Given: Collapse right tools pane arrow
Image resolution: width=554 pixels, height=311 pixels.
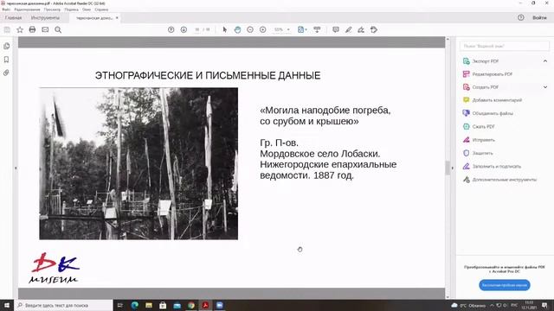Looking at the screenshot, I should coord(453,168).
